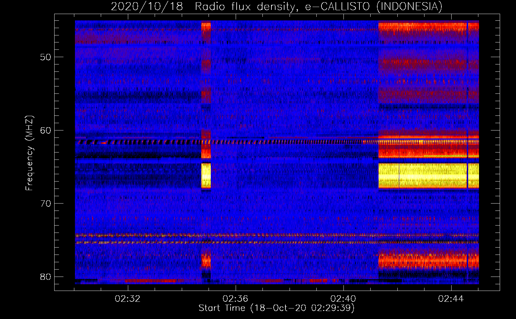Select the 60 frequency tick label
The image size is (516, 319).
pos(46,130)
